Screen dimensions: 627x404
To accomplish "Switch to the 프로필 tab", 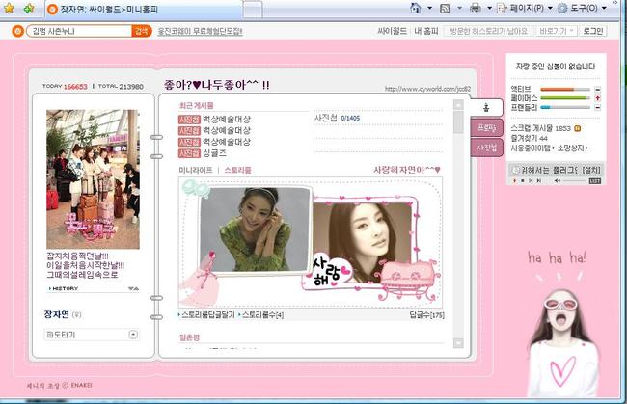I will click(487, 127).
